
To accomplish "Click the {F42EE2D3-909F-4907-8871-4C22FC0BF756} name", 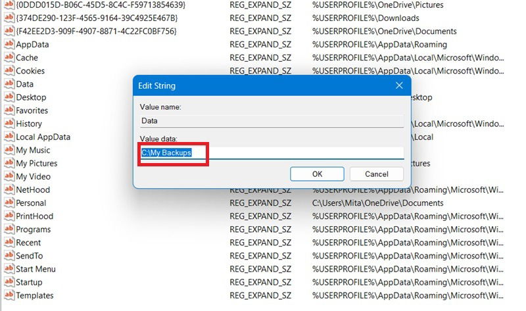I will point(96,31).
